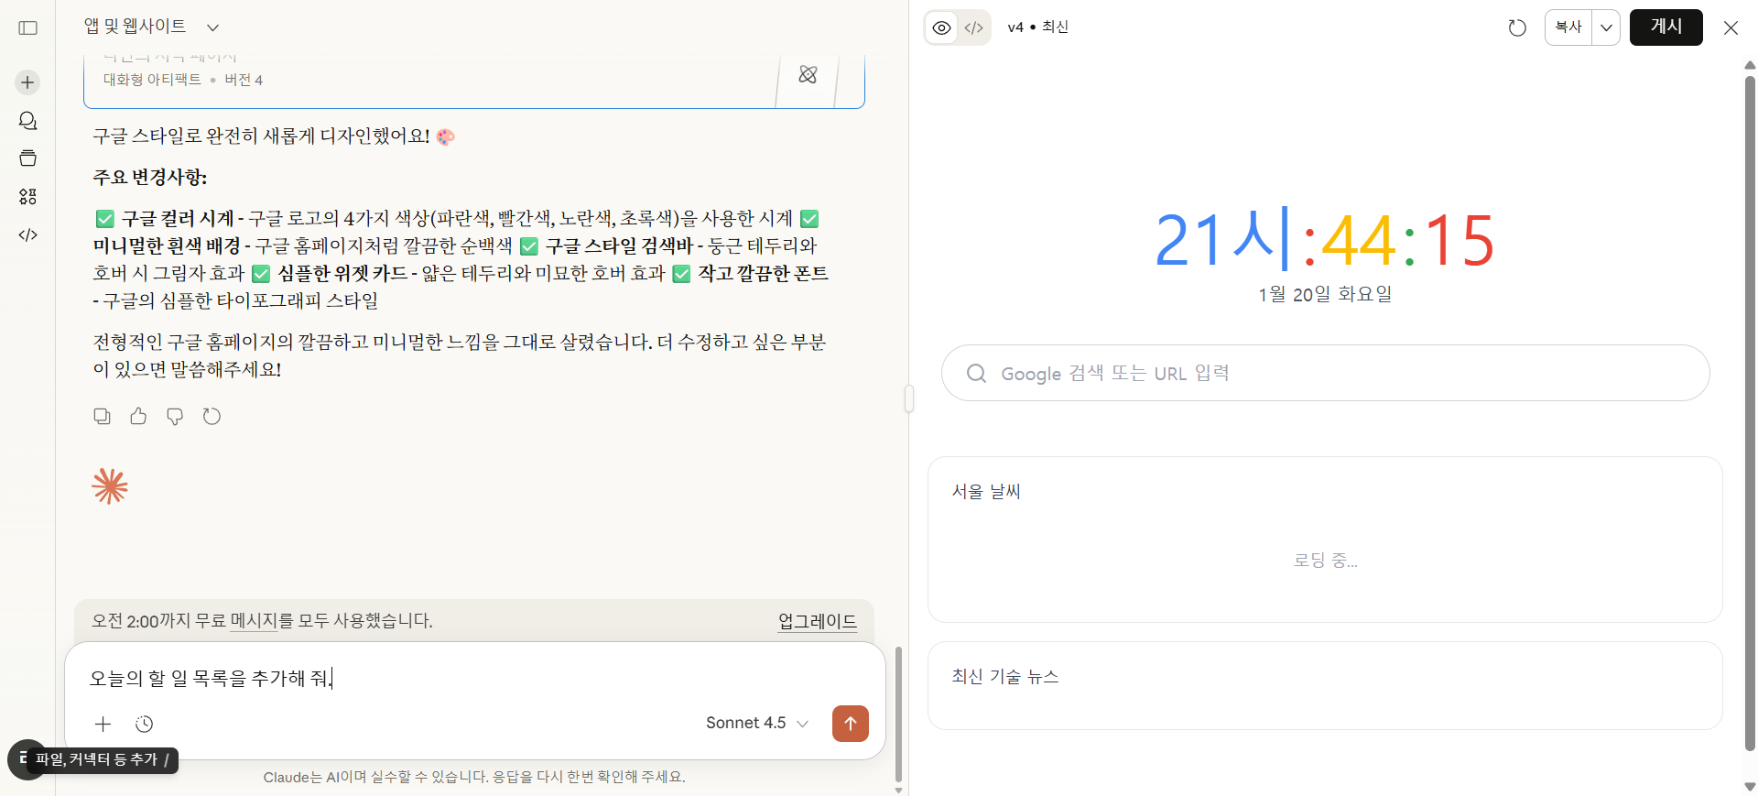
Task: Click the 게시 publish button
Action: coord(1666,27)
